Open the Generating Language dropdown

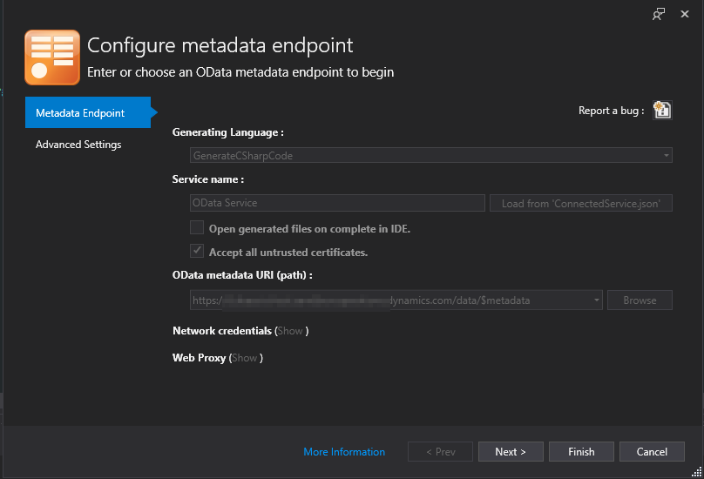pyautogui.click(x=431, y=155)
